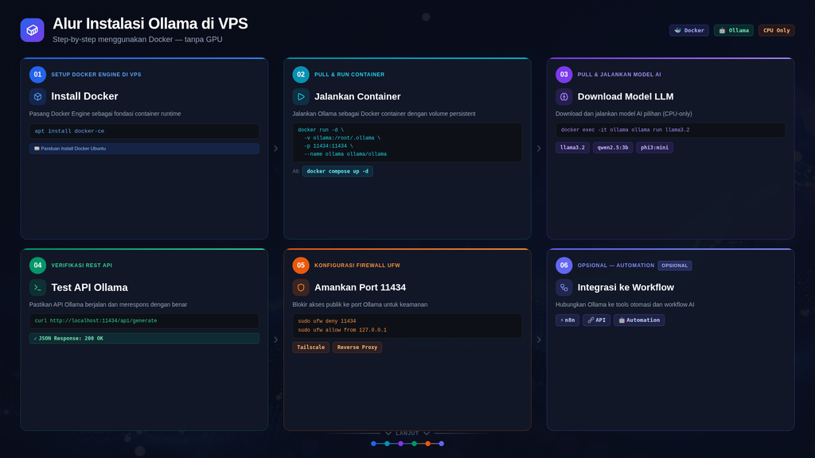This screenshot has width=815, height=458.
Task: Click the 04 step number badge
Action: (x=37, y=266)
